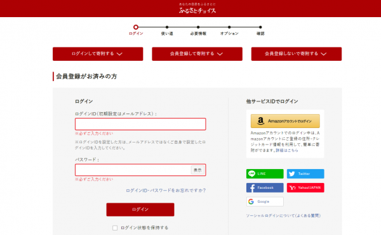Click the red ログイン submit button
The width and height of the screenshot is (381, 235).
point(140,210)
